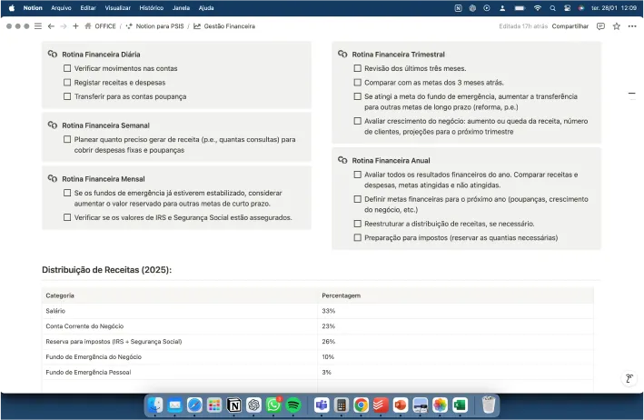The height and width of the screenshot is (420, 644).
Task: Tick 'Revisão dos últimos três meses' checkbox
Action: tap(358, 68)
